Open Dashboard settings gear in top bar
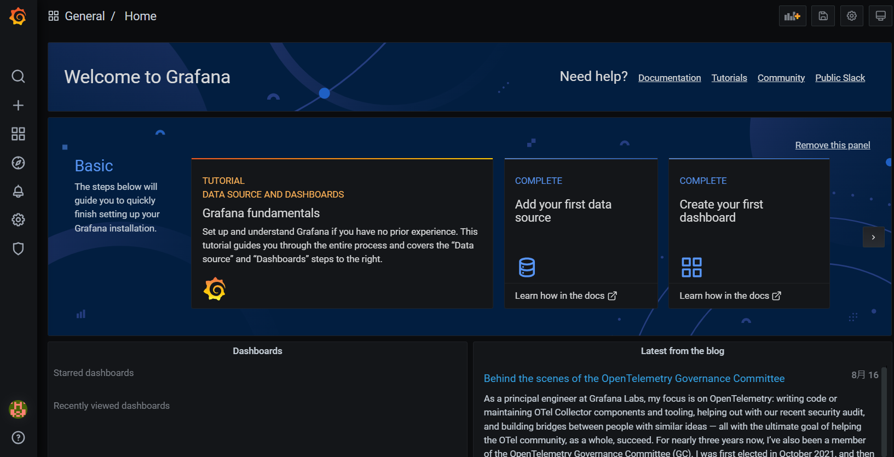 click(851, 16)
